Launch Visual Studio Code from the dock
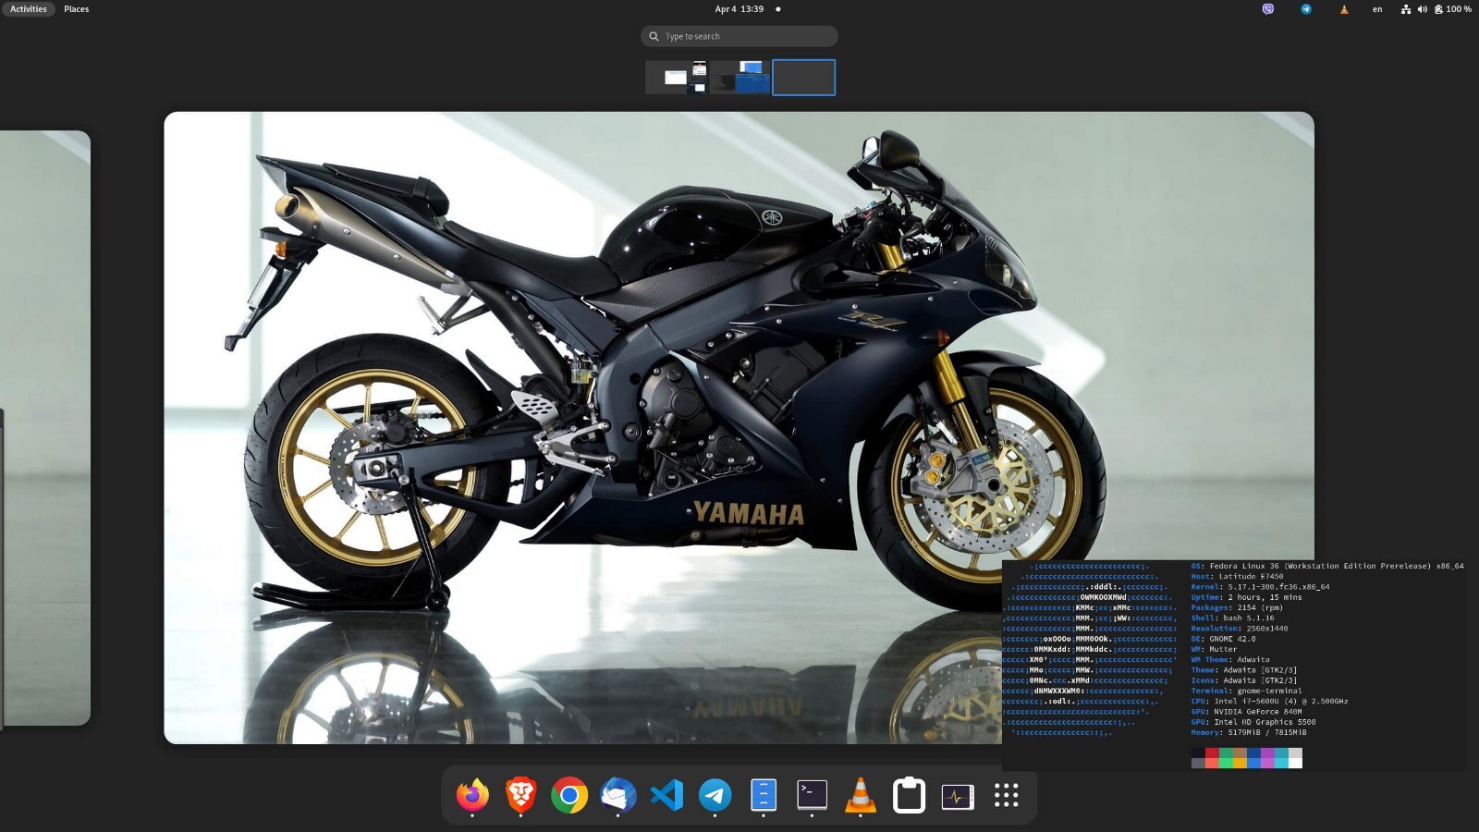 click(666, 795)
